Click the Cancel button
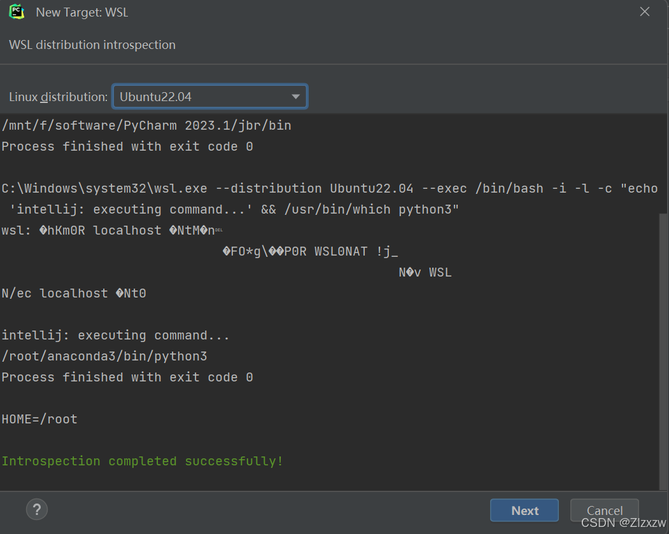 pyautogui.click(x=603, y=510)
